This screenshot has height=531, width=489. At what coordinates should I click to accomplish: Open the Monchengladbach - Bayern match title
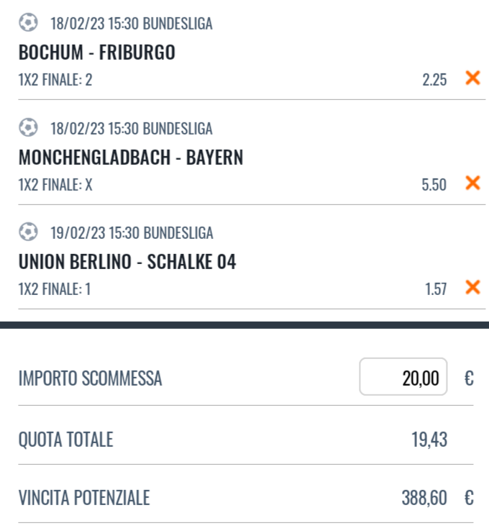[x=131, y=158]
